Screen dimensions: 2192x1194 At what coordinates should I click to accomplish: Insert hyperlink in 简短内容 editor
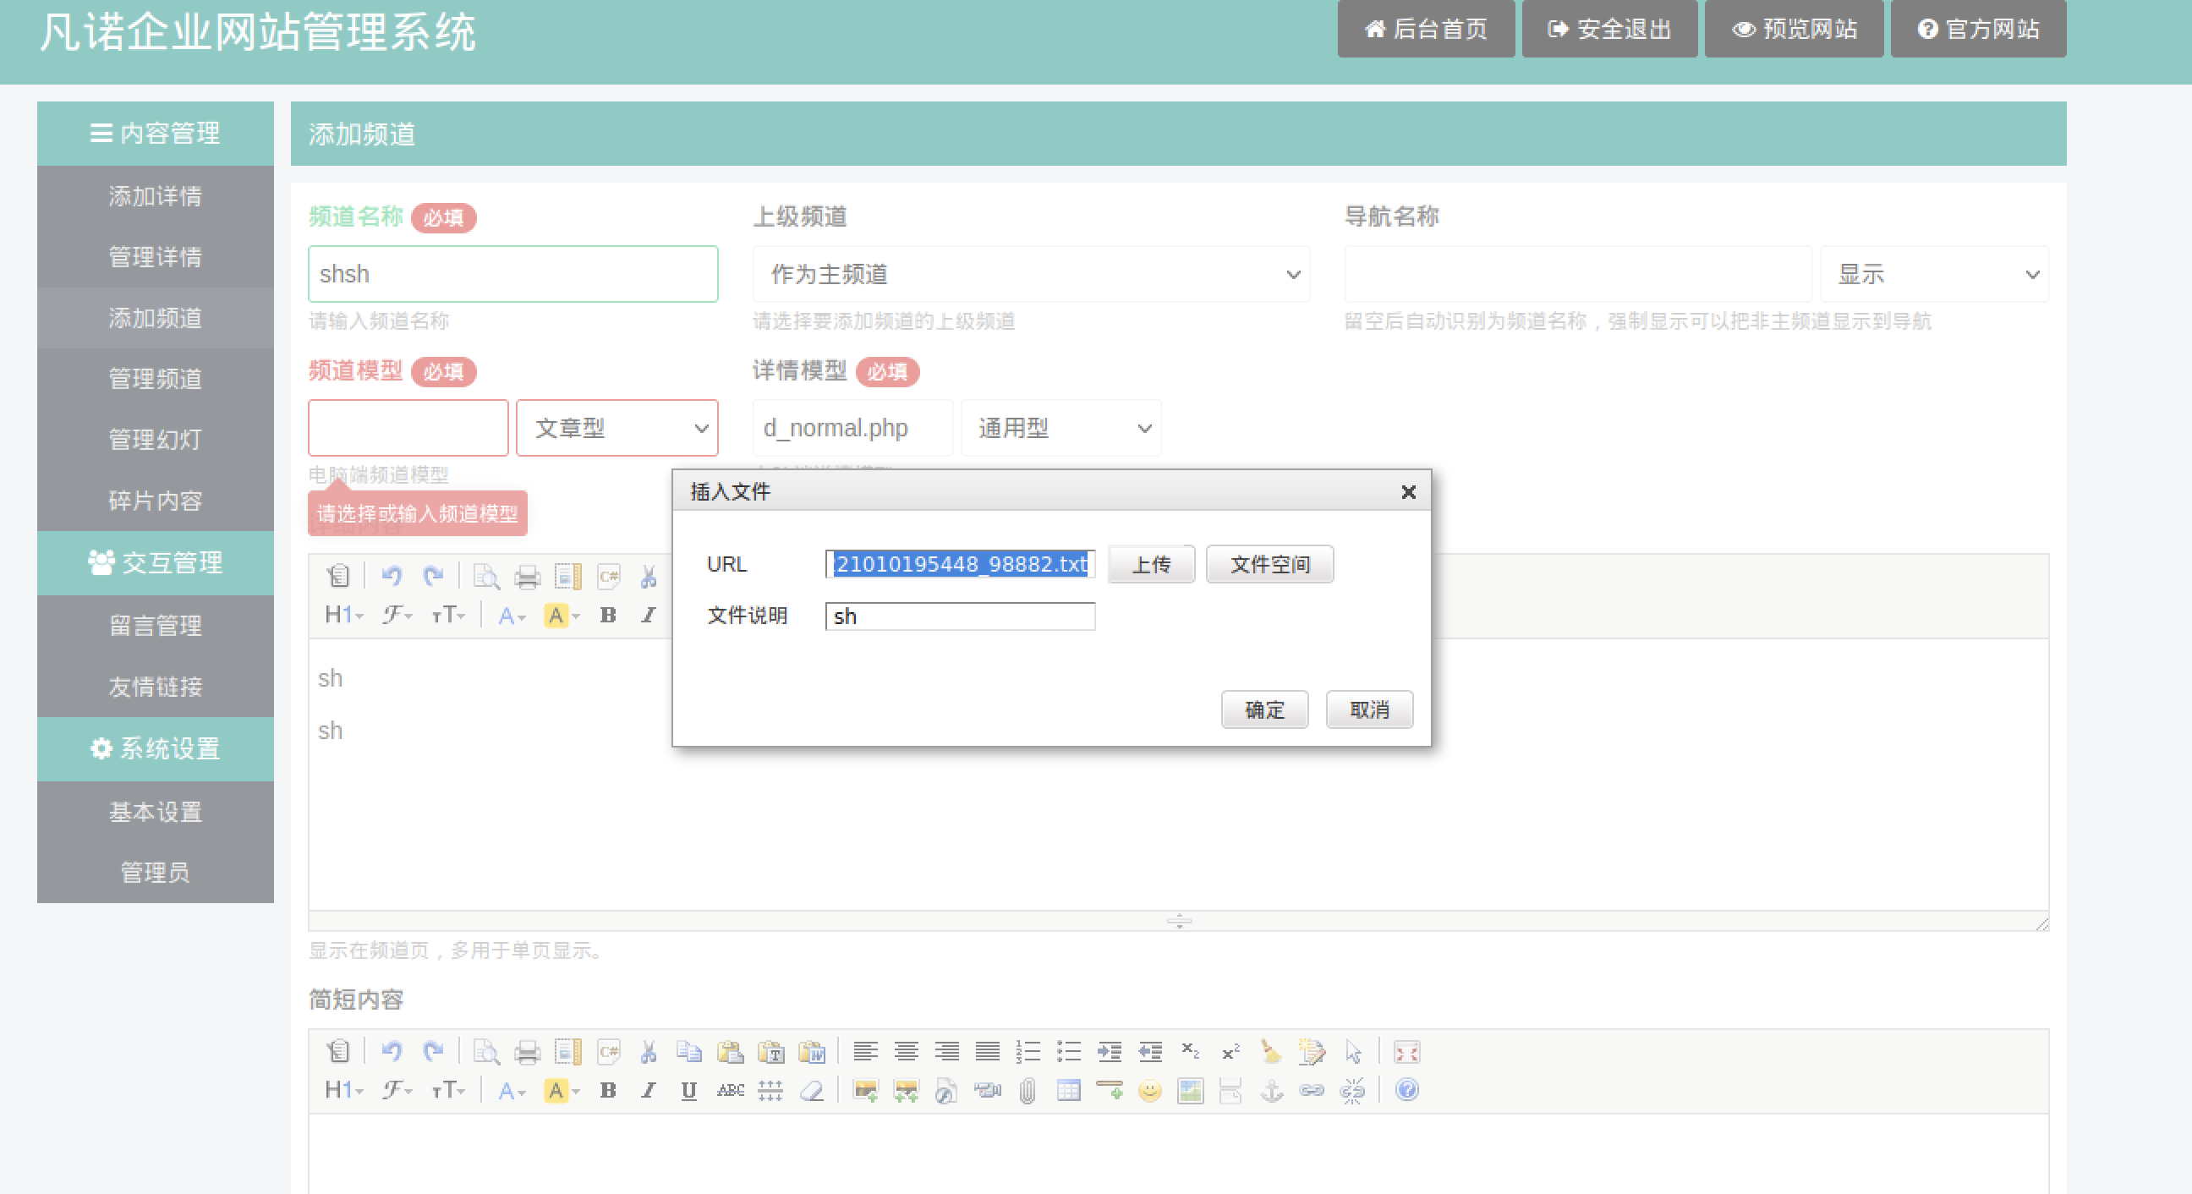[1312, 1090]
